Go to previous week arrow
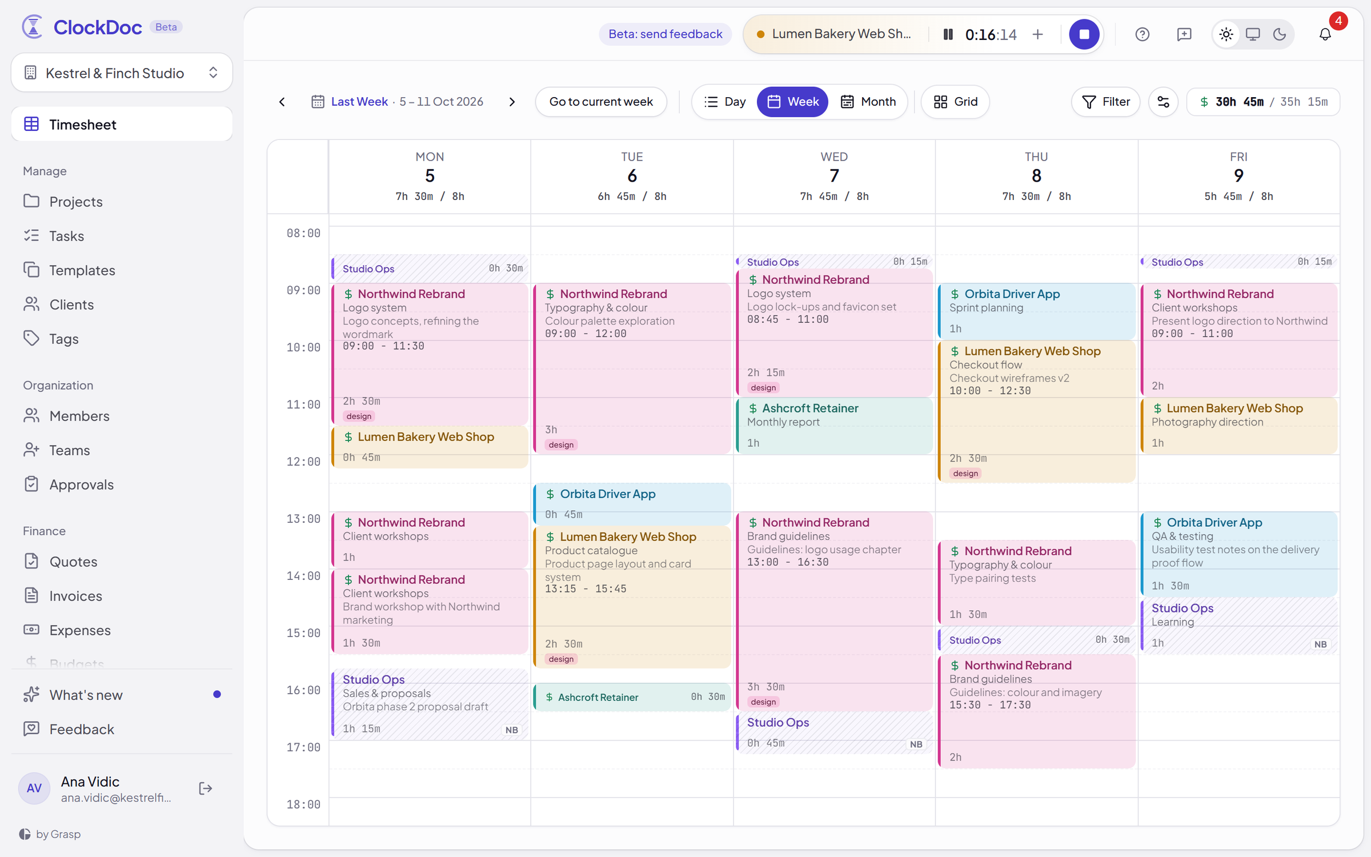This screenshot has height=857, width=1371. (x=282, y=102)
